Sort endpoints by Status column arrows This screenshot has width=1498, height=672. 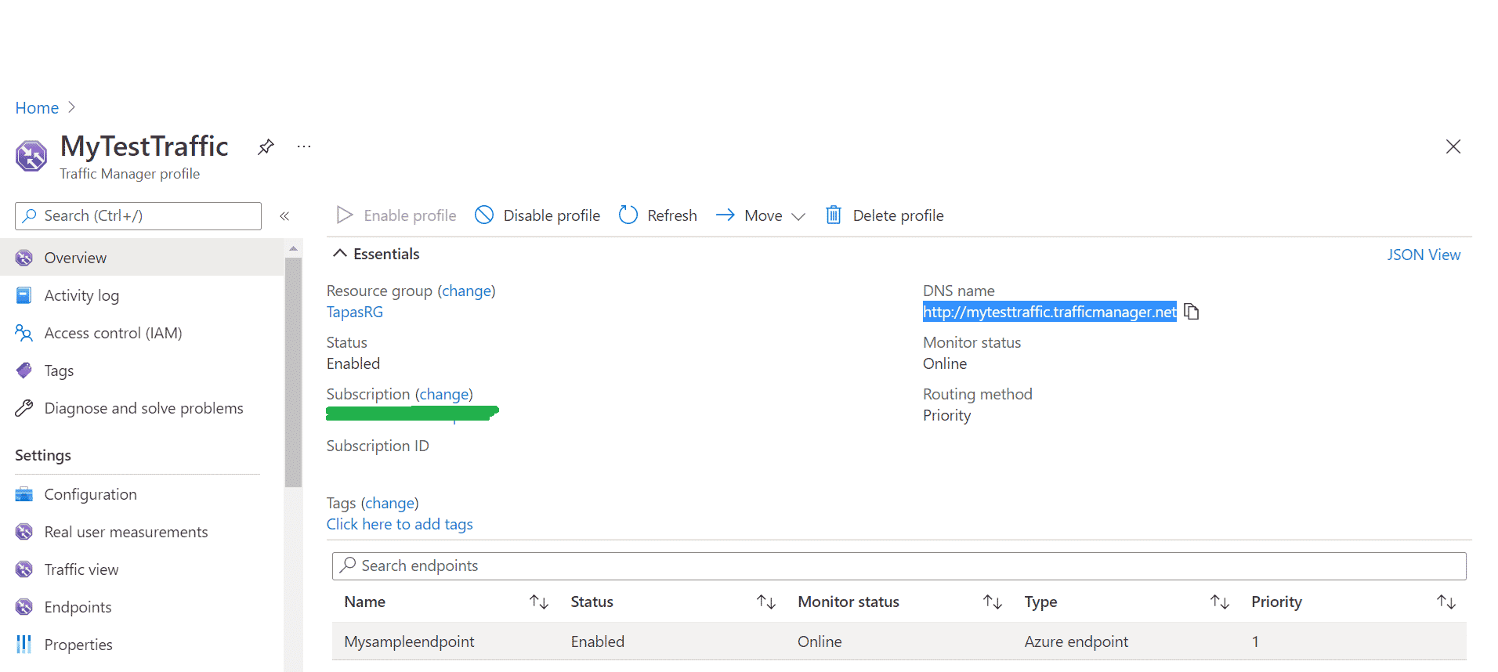tap(766, 602)
